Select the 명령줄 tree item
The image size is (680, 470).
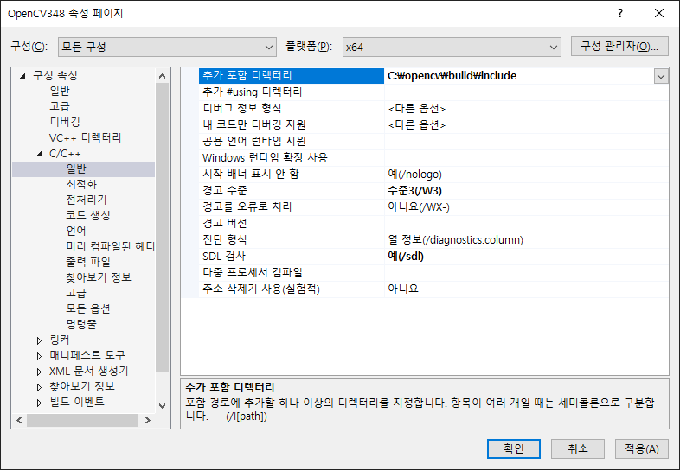81,325
